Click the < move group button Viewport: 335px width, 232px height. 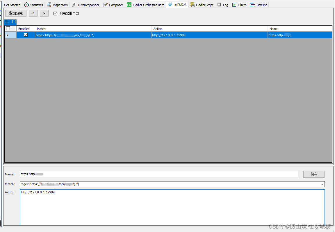pos(33,13)
